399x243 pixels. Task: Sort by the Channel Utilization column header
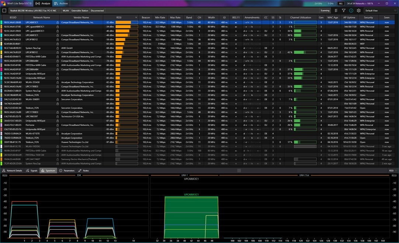point(300,17)
